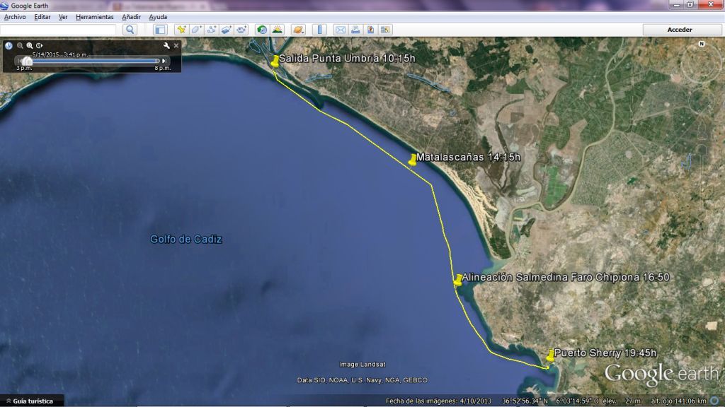Add a path with the toolbar tool
Viewport: 725px width, 407px height.
(211, 30)
